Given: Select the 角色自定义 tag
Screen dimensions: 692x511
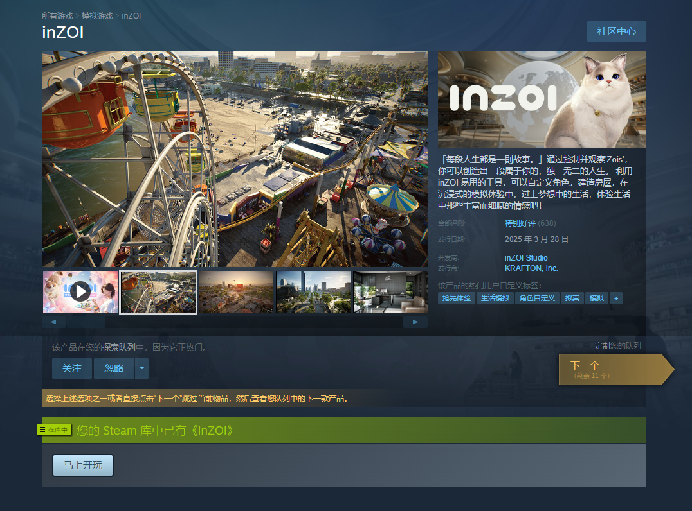Looking at the screenshot, I should point(537,299).
